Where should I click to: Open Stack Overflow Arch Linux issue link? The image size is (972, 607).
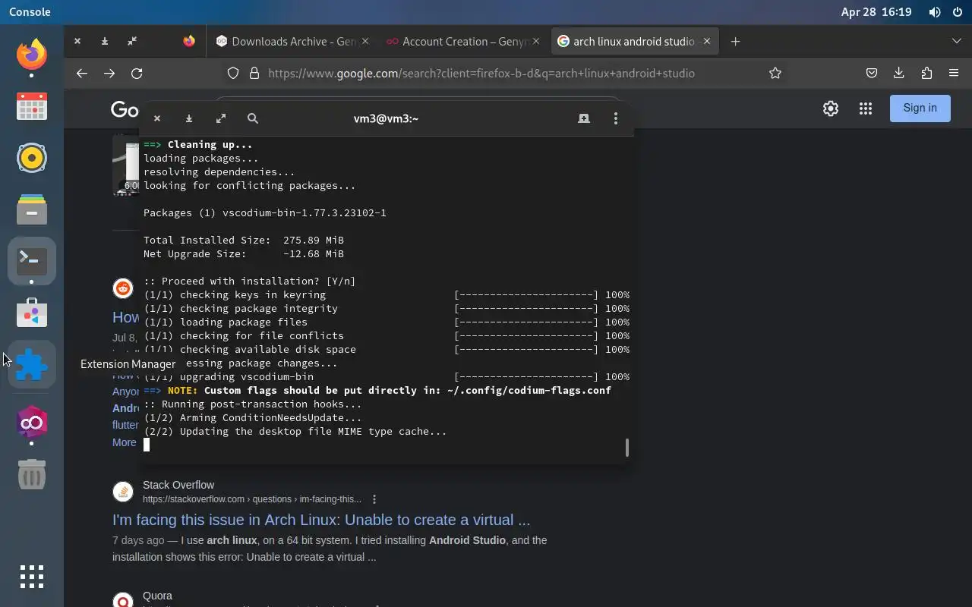[x=321, y=520]
